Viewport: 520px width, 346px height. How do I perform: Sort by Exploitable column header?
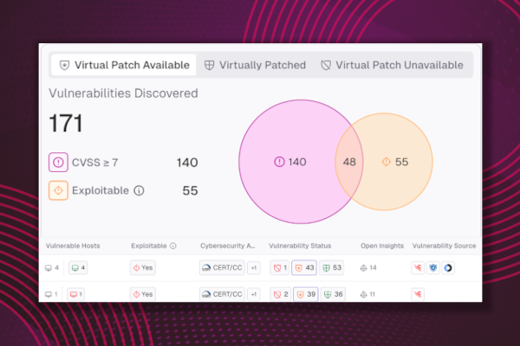tap(149, 246)
